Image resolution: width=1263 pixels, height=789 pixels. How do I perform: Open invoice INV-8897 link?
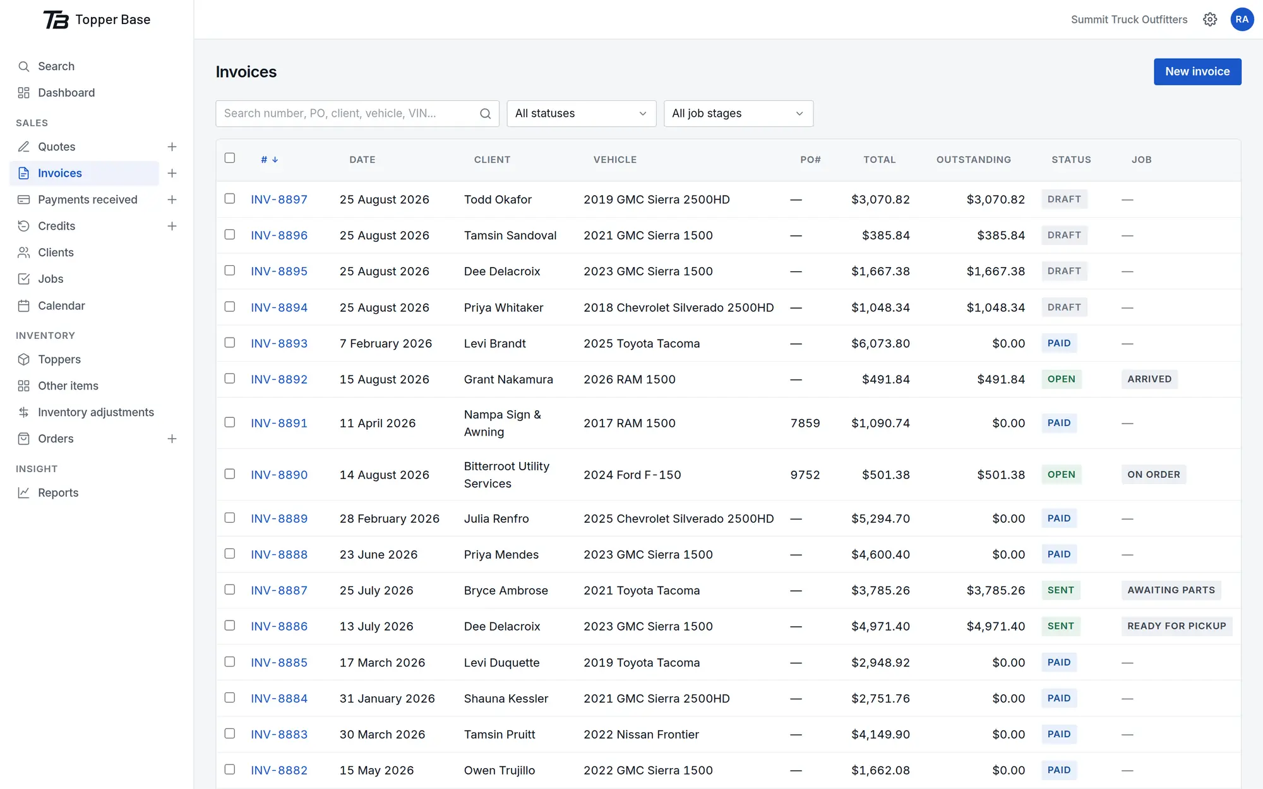pos(279,199)
